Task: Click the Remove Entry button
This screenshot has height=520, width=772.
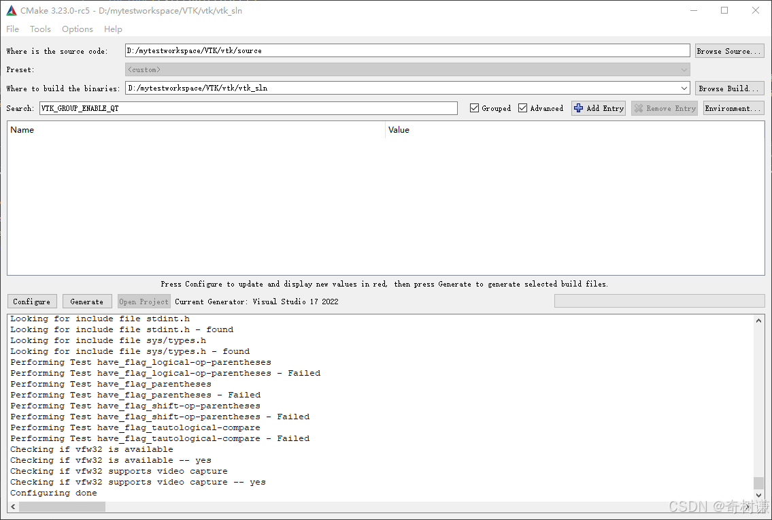Action: [665, 108]
